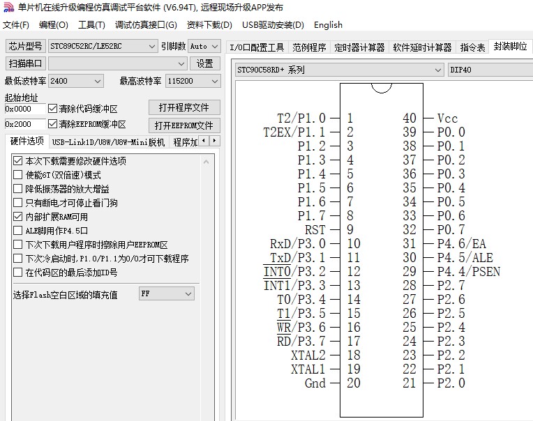
Task: Toggle 清除EEPROM缓冲区 checkbox
Action: (x=53, y=124)
